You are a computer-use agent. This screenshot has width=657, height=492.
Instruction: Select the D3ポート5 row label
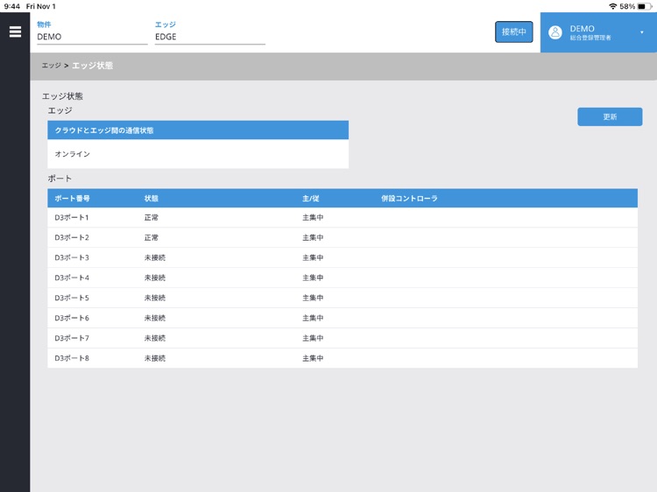point(72,299)
